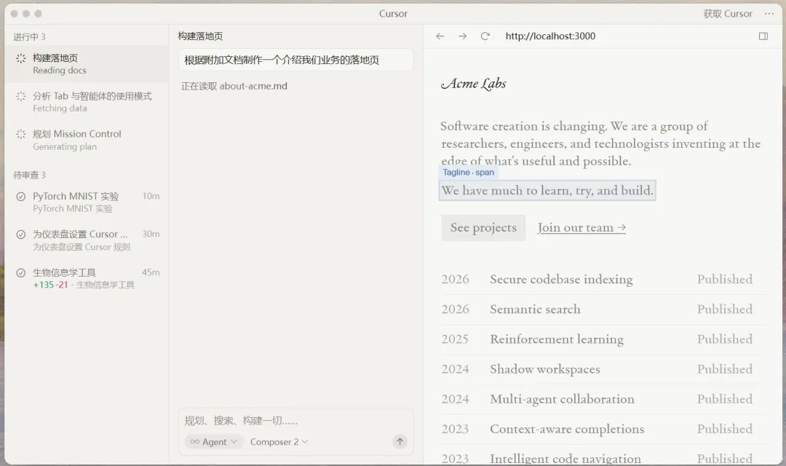This screenshot has height=466, width=786.
Task: Click the Multi-agent collaboration project row
Action: pyautogui.click(x=603, y=399)
